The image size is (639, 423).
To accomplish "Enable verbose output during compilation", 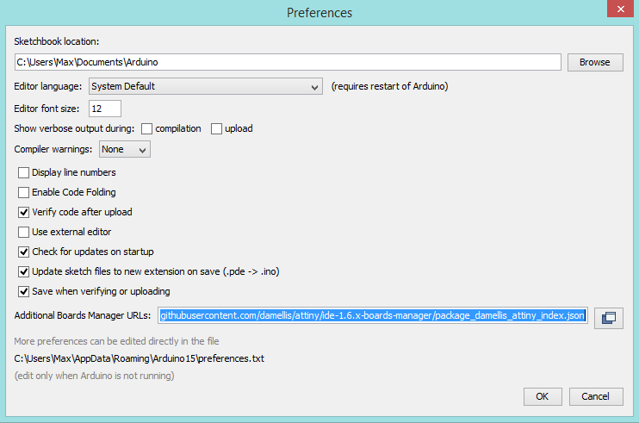I will click(x=146, y=128).
